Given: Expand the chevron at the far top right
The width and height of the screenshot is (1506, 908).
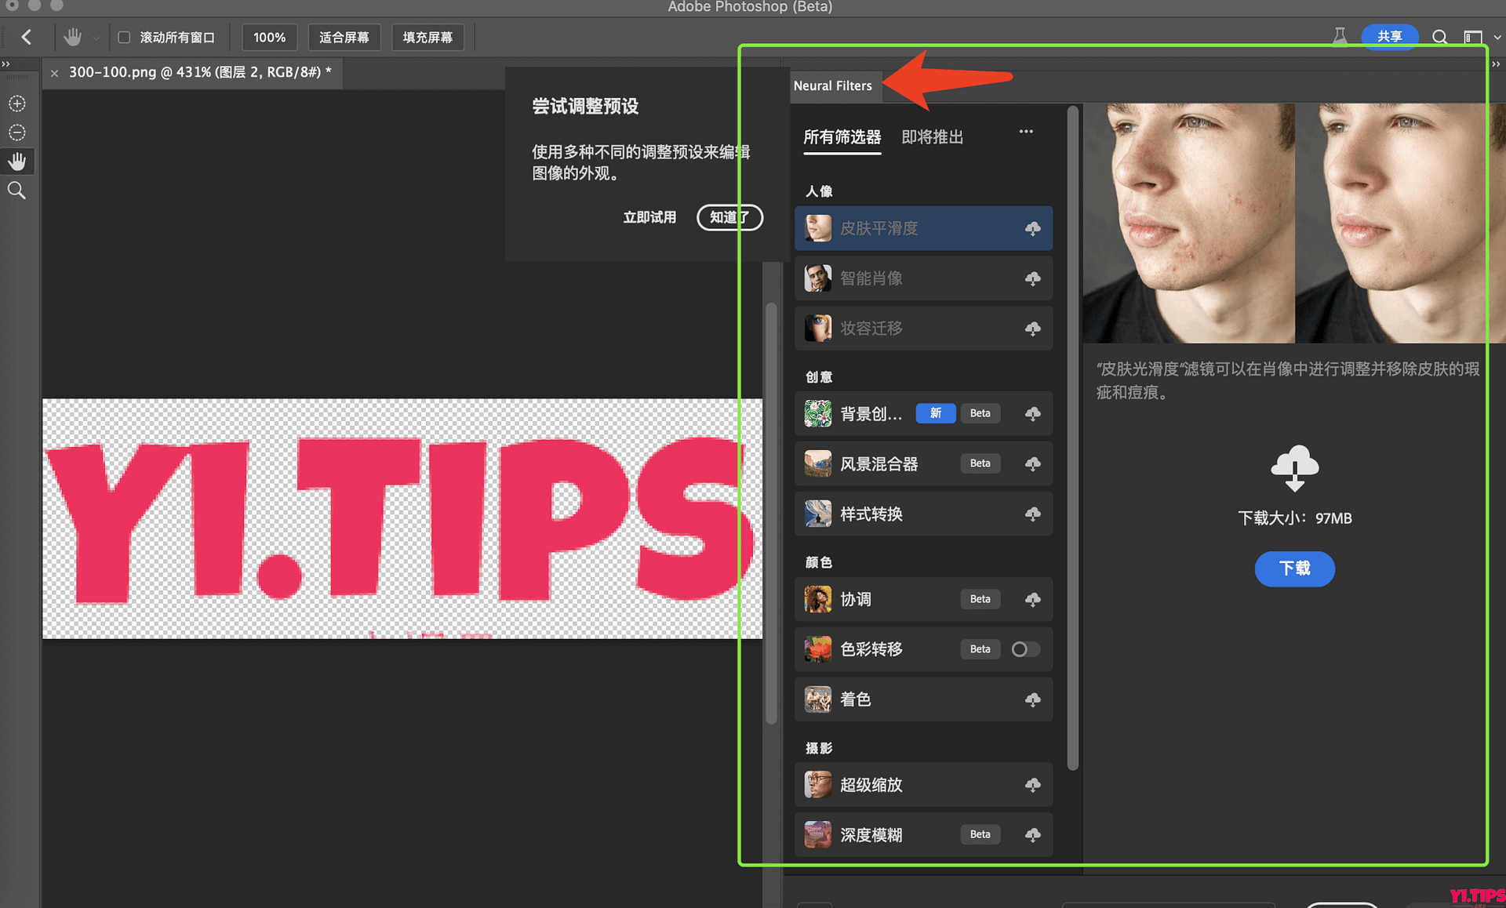Looking at the screenshot, I should coord(1498,37).
